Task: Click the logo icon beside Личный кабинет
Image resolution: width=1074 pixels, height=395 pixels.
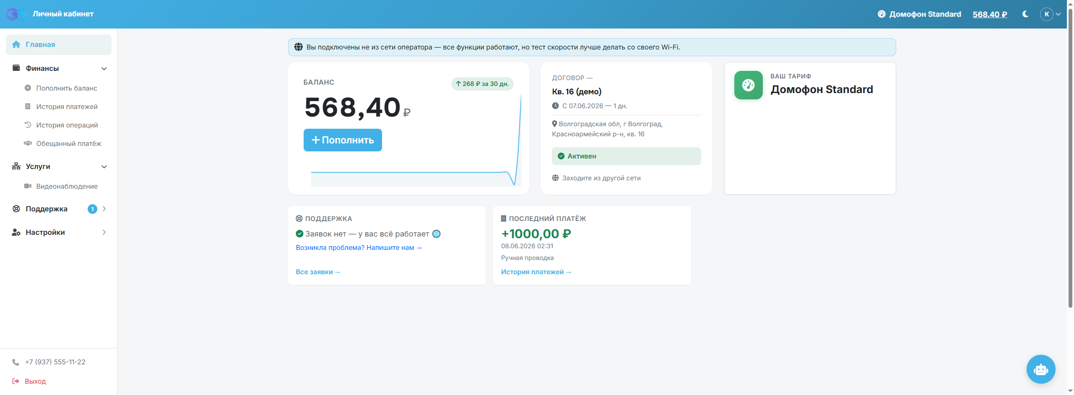Action: click(17, 14)
